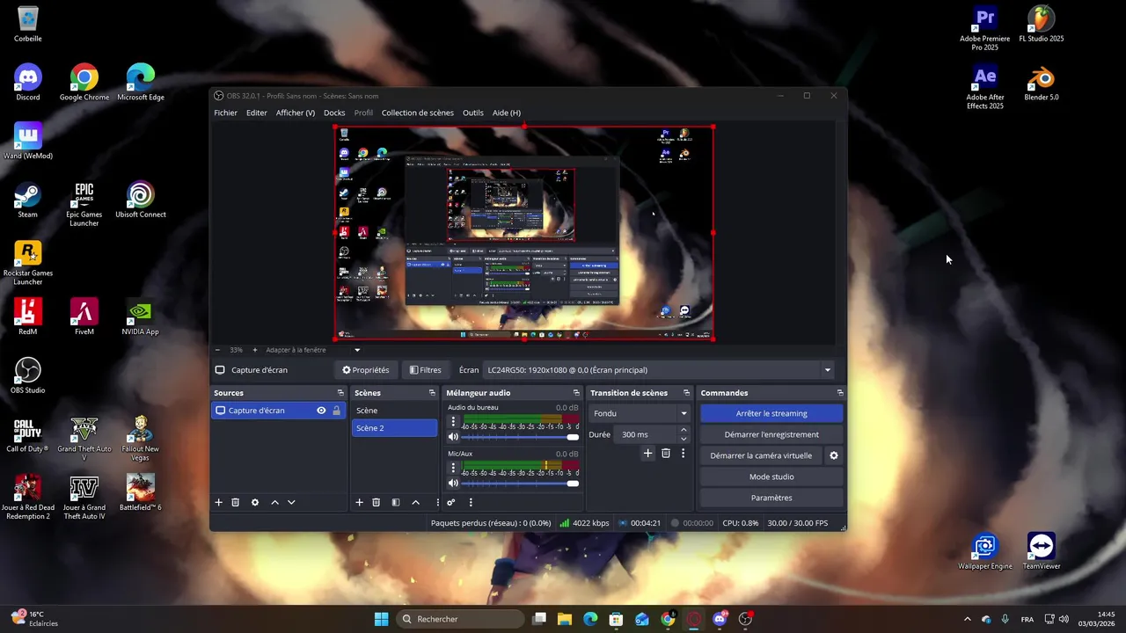Screen dimensions: 1126x633
Task: Open Editer menu
Action: pos(257,113)
